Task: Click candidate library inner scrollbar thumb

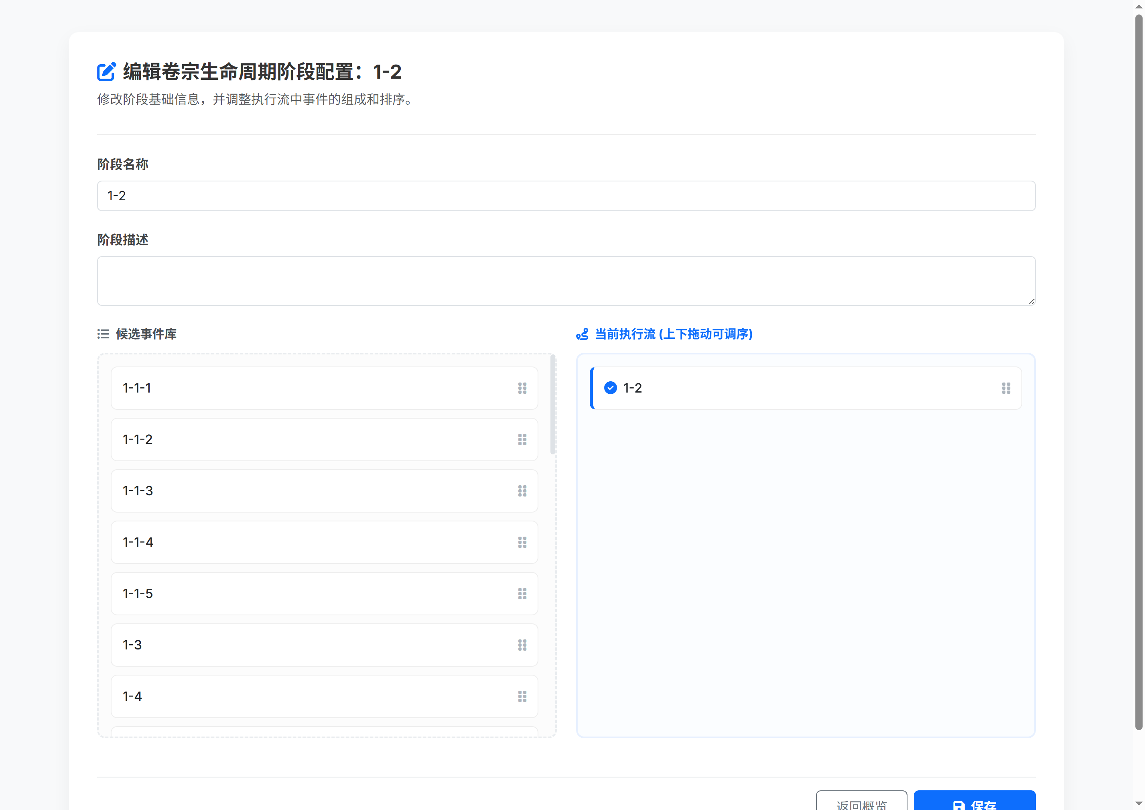Action: 552,404
